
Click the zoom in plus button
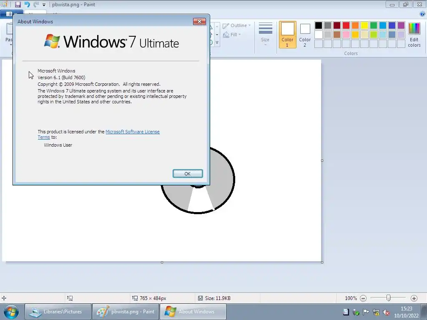click(414, 298)
